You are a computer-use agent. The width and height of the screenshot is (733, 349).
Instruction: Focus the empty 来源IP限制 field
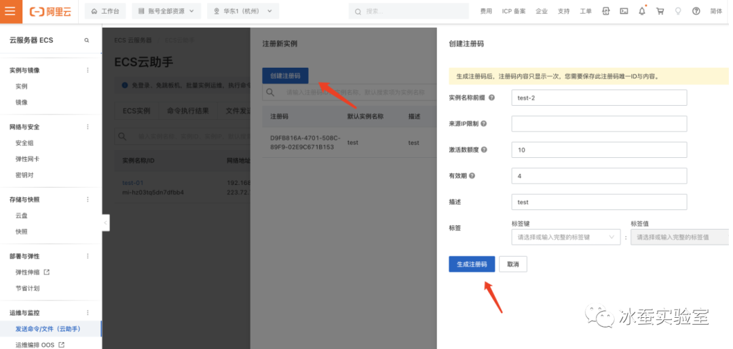(599, 124)
